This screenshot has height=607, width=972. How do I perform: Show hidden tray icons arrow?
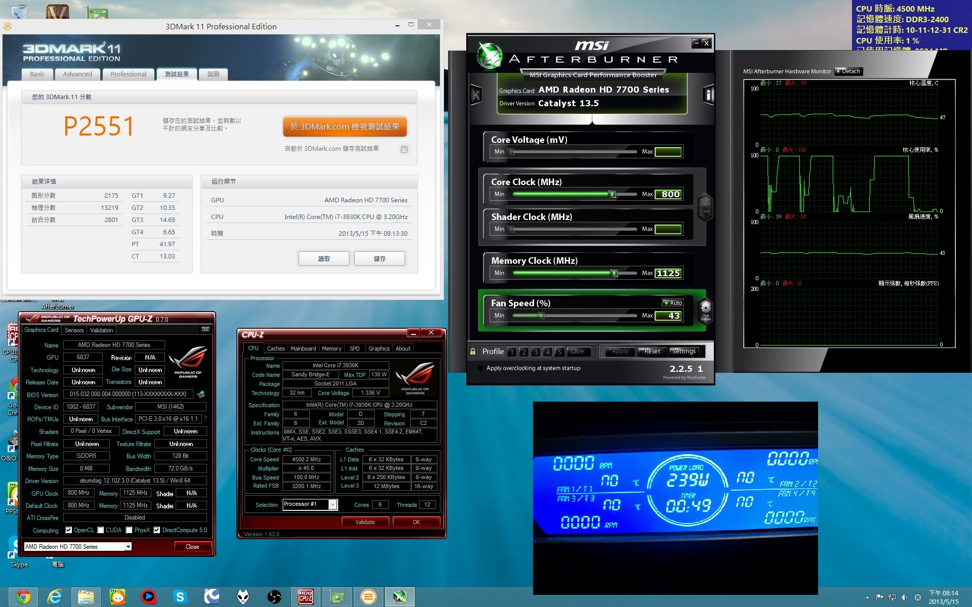pos(867,597)
